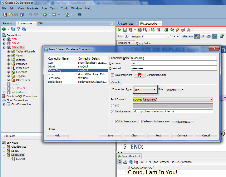
Task: Click the red Connection Color swatch
Action: pos(140,75)
